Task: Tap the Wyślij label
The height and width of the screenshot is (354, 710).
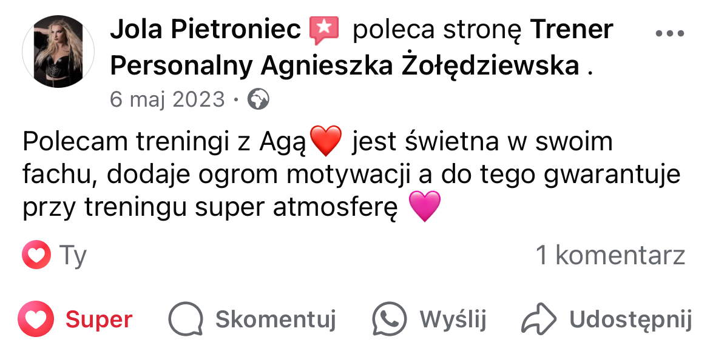Action: coord(453,319)
